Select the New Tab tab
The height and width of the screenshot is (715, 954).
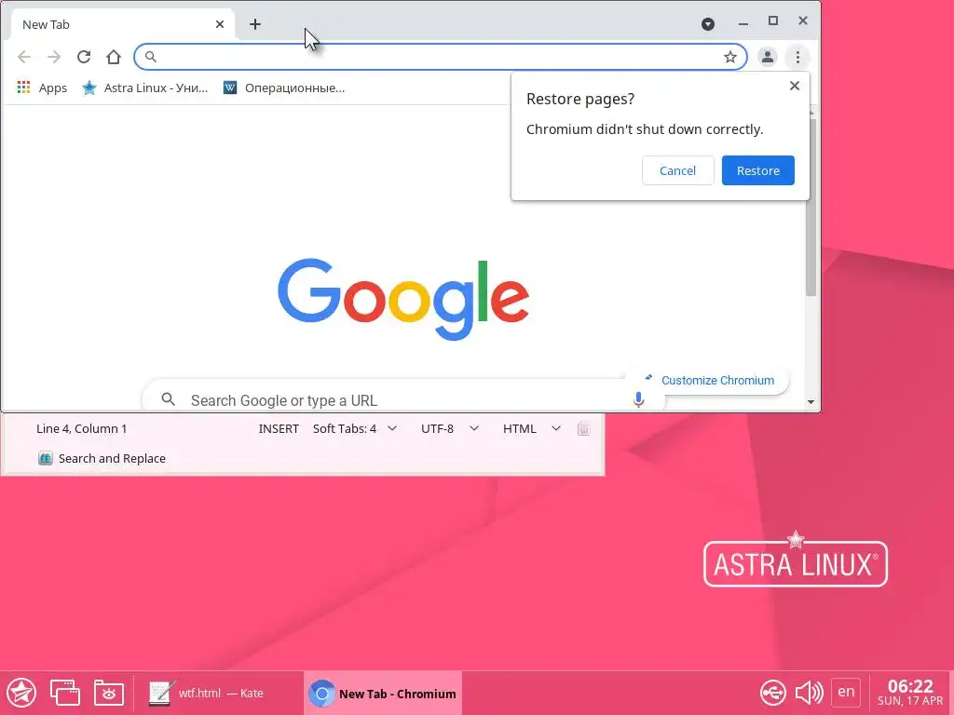click(122, 24)
